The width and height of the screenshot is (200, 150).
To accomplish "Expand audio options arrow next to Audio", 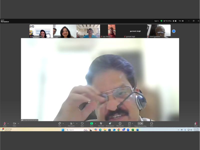I will (x=8, y=123).
